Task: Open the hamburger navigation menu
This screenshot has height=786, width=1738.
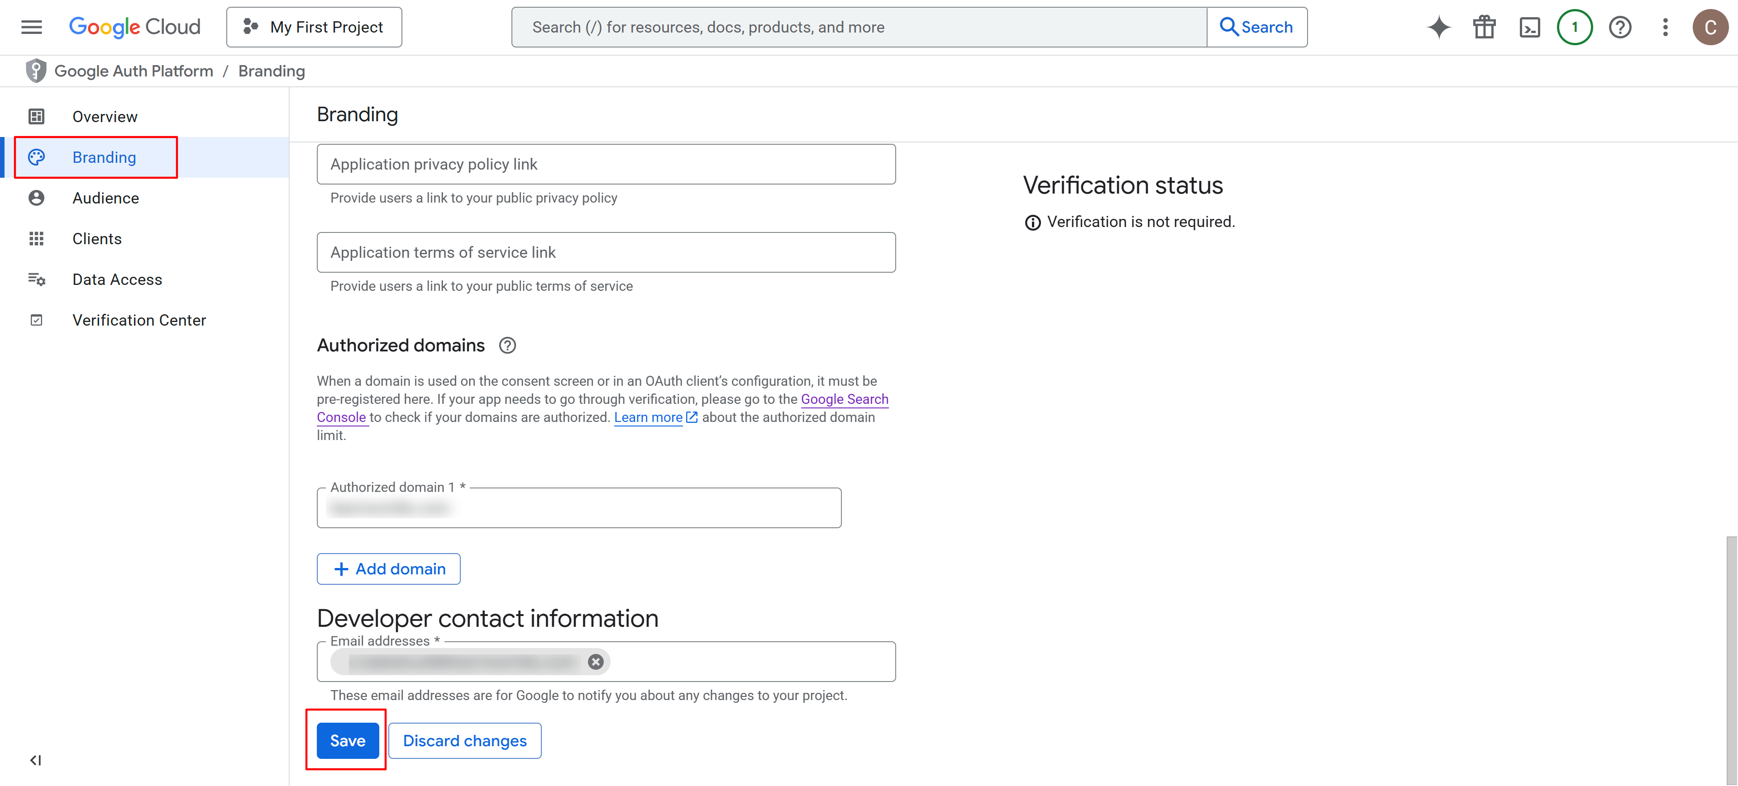Action: tap(31, 27)
